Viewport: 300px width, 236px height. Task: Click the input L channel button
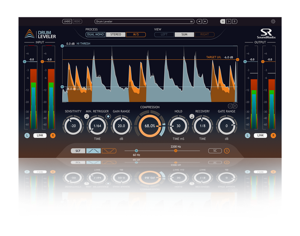tap(27, 135)
